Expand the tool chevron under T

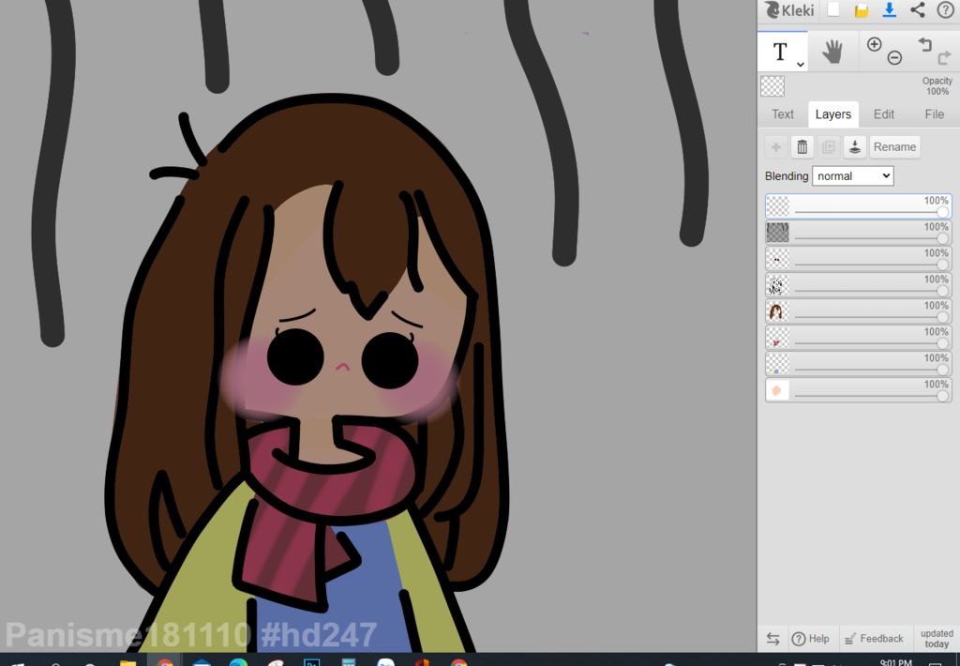(x=801, y=65)
